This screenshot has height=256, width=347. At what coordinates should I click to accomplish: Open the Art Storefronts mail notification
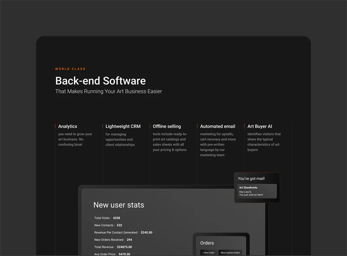click(x=257, y=191)
